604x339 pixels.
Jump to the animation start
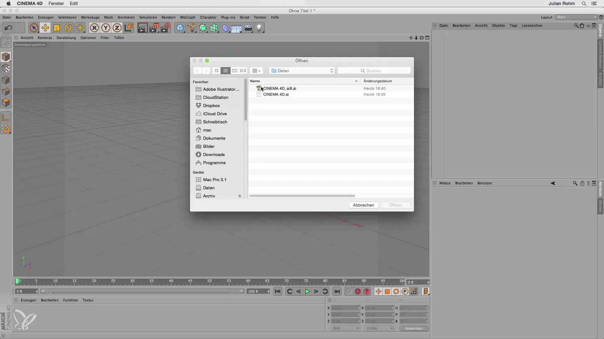tap(277, 292)
